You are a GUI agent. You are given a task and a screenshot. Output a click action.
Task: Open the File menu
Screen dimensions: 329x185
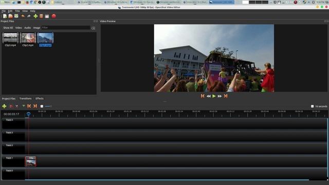[4, 11]
